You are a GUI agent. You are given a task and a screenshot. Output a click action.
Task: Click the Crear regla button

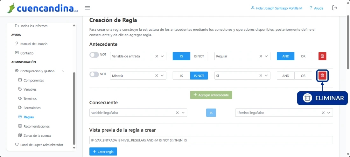point(103,152)
